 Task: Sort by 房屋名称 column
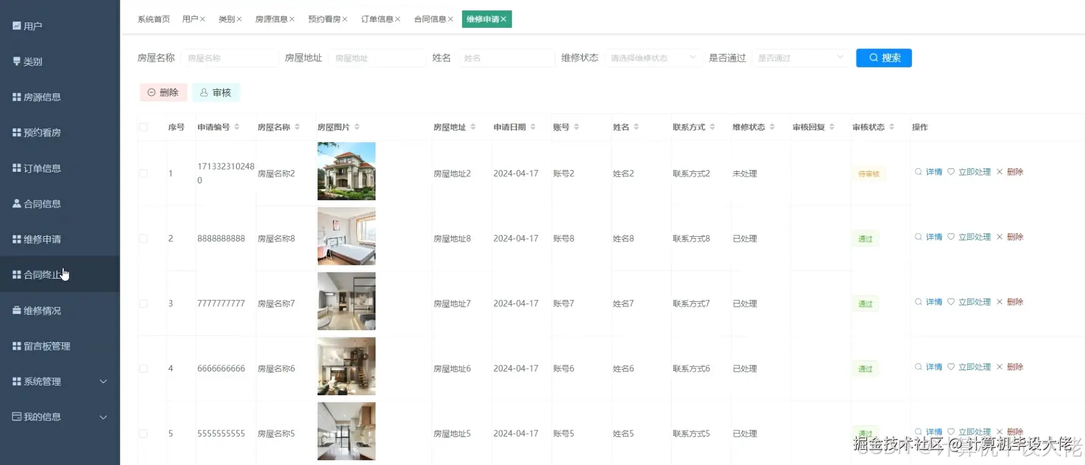coord(297,127)
